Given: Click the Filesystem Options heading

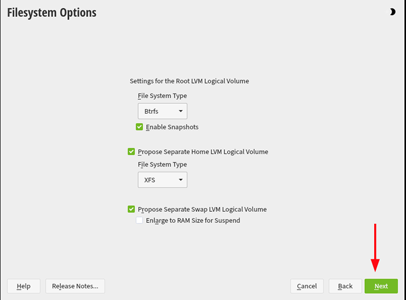Looking at the screenshot, I should tap(52, 13).
